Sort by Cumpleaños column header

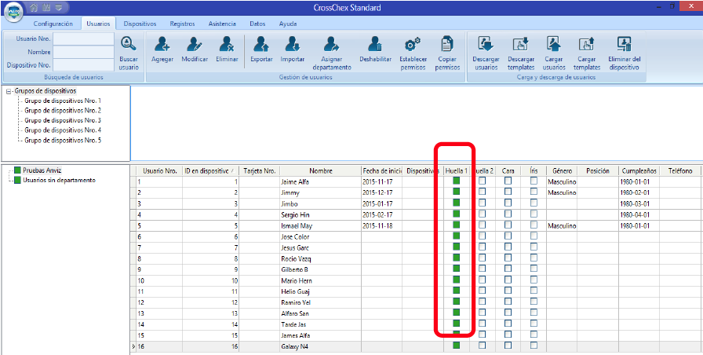tap(639, 171)
